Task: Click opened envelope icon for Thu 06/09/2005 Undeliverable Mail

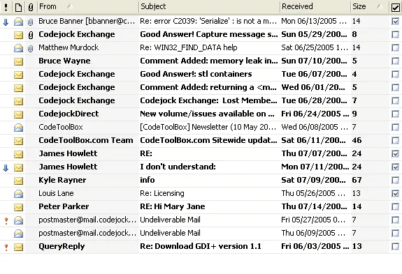Action: [x=18, y=234]
